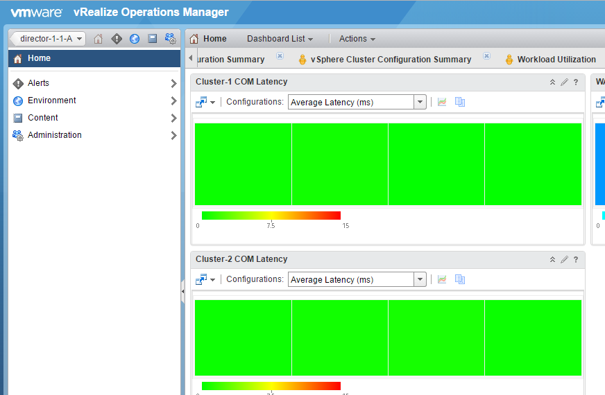The width and height of the screenshot is (605, 395).
Task: Expand the Administration chevron arrow
Action: coord(173,135)
